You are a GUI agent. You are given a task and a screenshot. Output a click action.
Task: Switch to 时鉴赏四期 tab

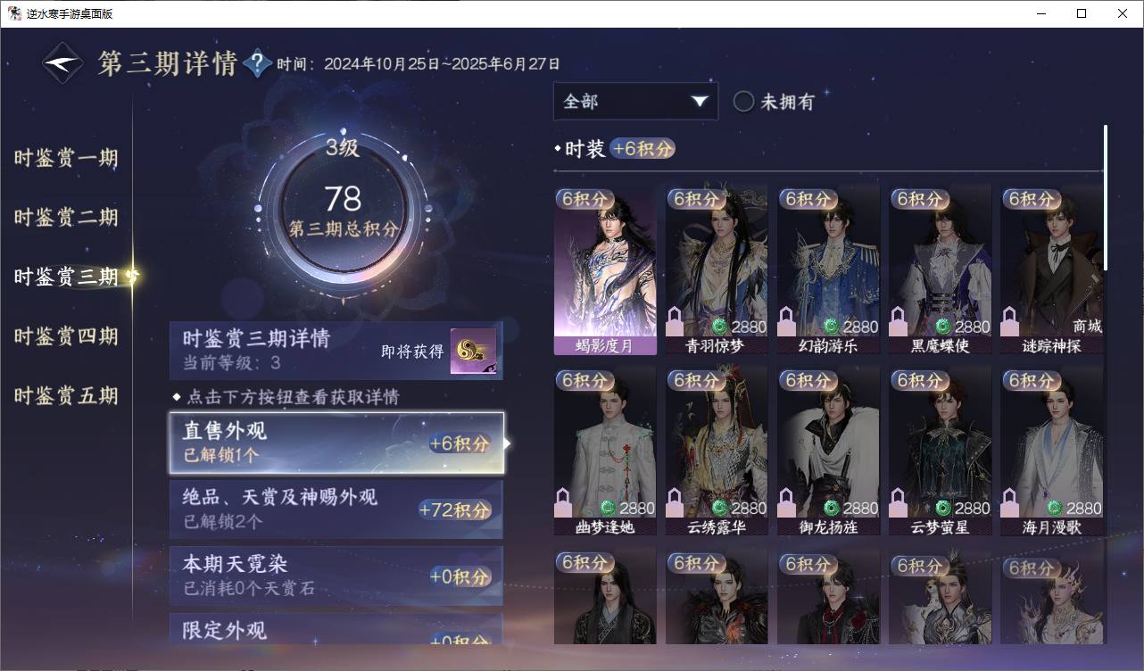pos(66,336)
